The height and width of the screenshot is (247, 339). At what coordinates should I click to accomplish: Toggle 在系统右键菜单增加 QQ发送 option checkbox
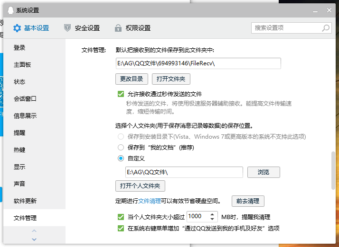pyautogui.click(x=121, y=228)
